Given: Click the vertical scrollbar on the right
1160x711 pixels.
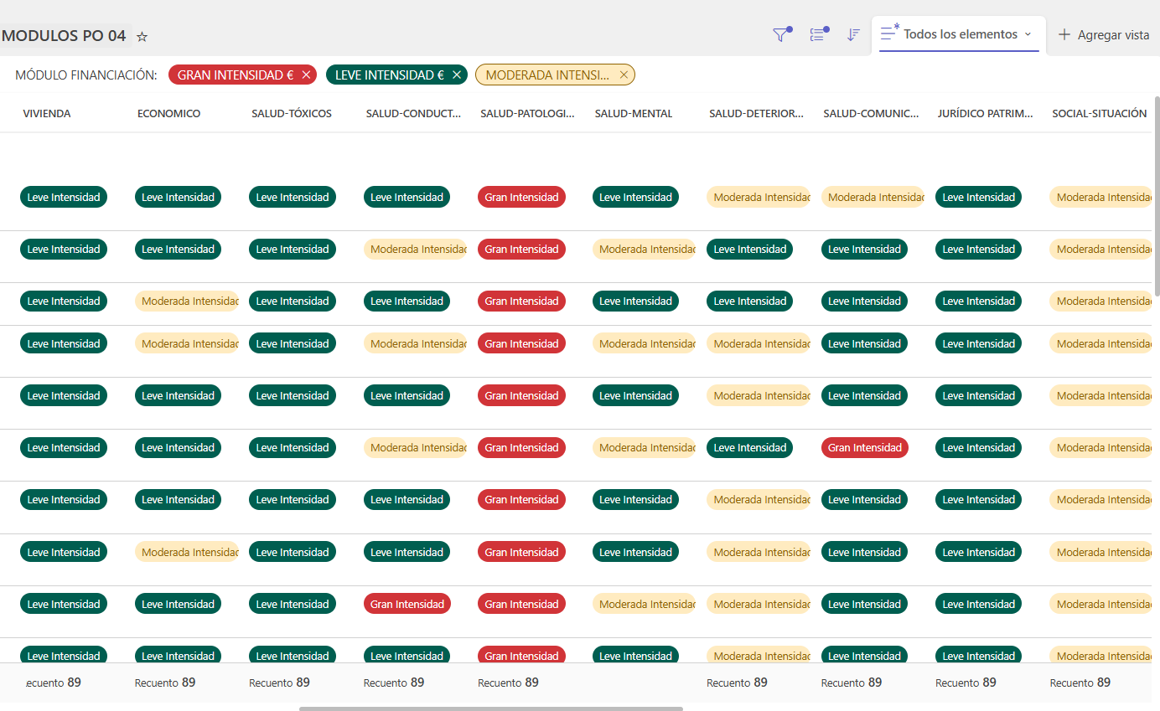Looking at the screenshot, I should click(x=1157, y=201).
